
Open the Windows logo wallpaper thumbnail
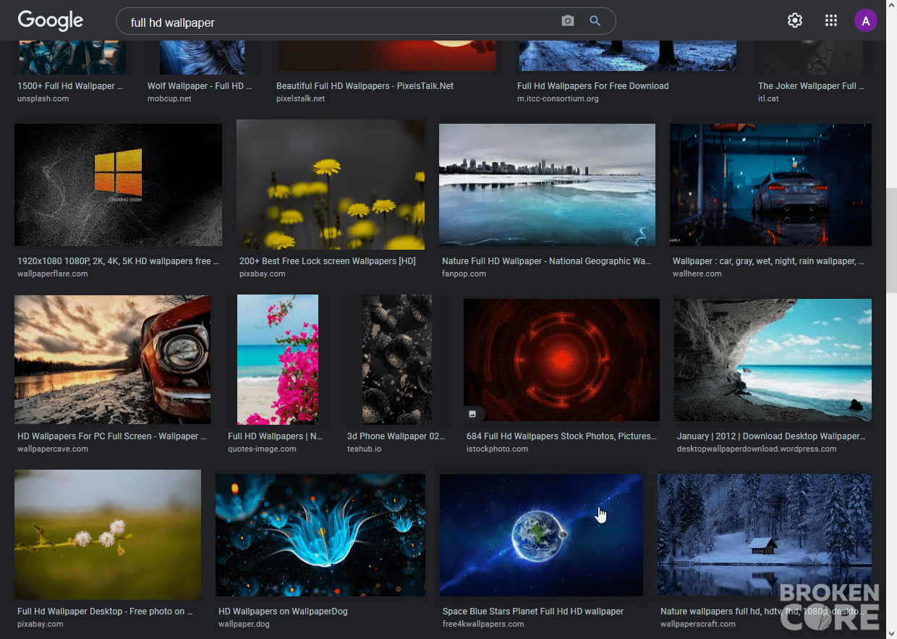coord(118,185)
